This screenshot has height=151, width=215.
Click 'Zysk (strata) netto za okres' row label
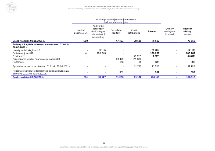click(x=42, y=67)
